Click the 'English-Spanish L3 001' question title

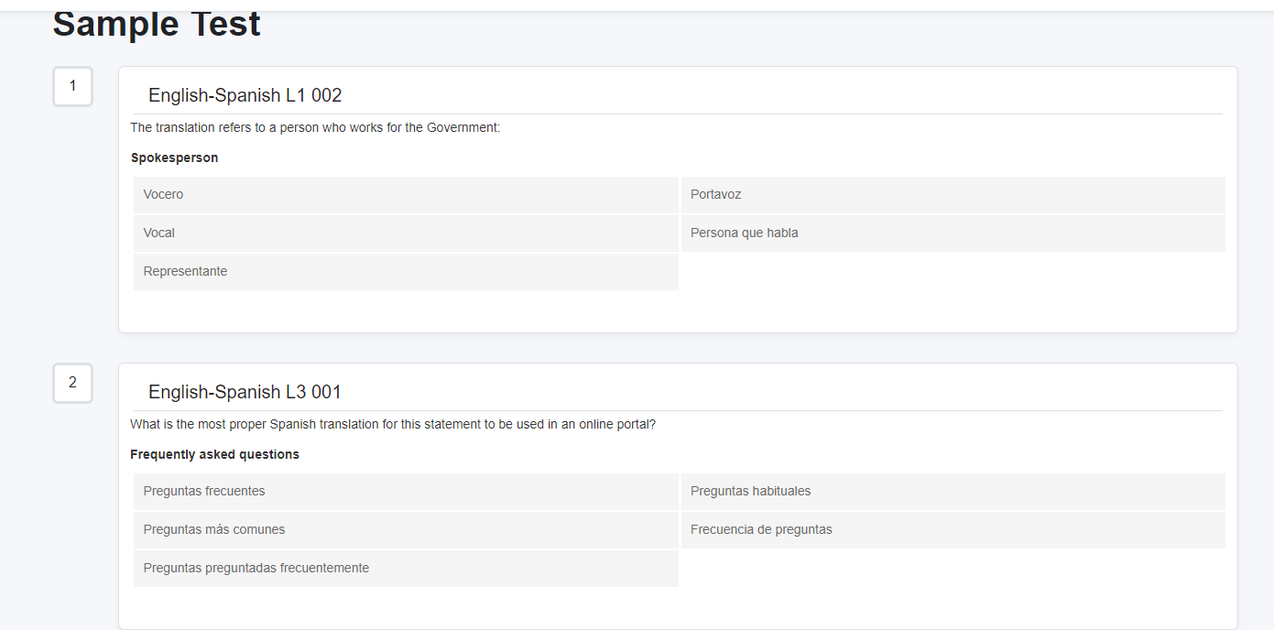pyautogui.click(x=245, y=392)
